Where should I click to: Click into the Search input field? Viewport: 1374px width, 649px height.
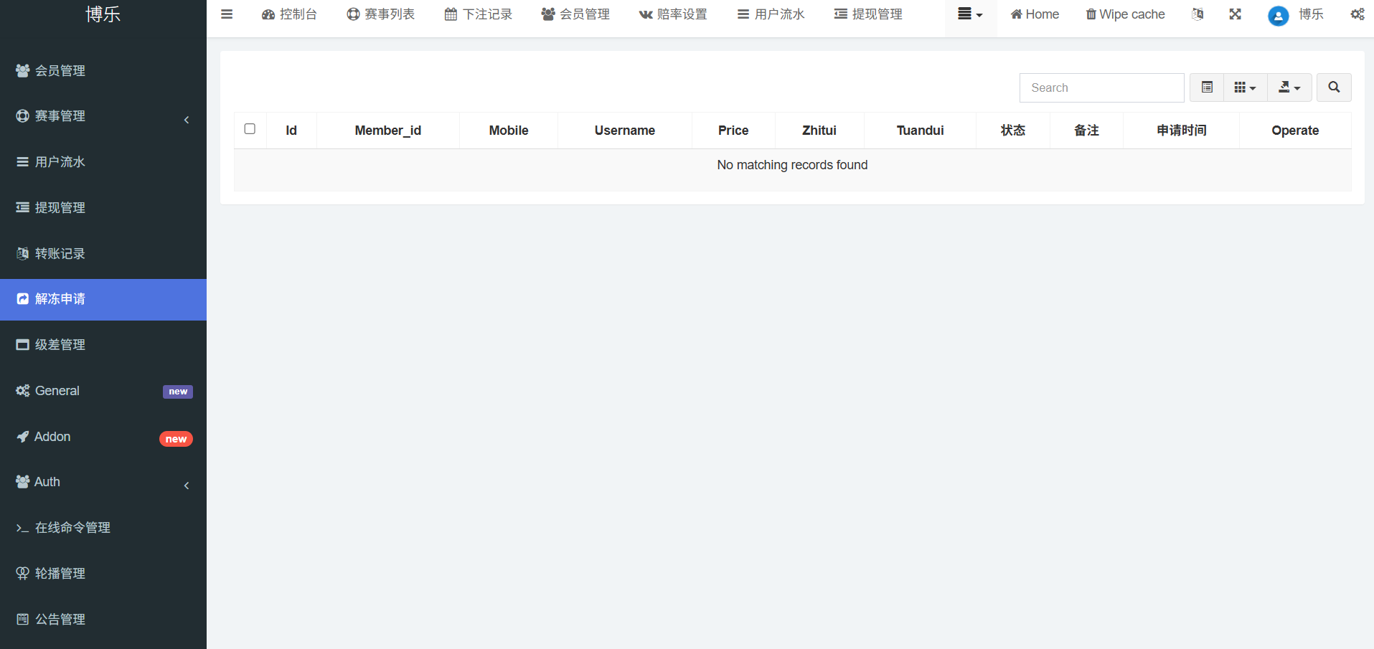click(1101, 87)
